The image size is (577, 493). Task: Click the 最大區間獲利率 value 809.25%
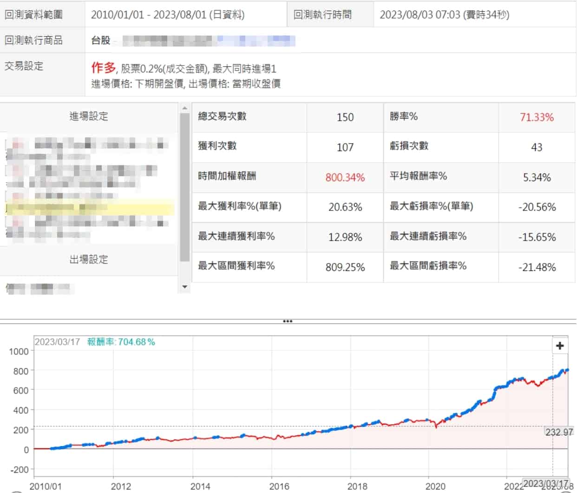pyautogui.click(x=345, y=267)
